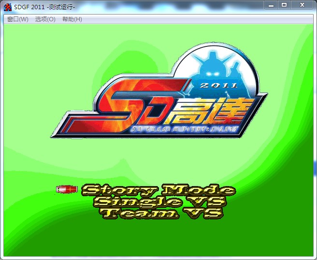Open the 窗口(W) menu
The height and width of the screenshot is (260, 317).
click(17, 19)
